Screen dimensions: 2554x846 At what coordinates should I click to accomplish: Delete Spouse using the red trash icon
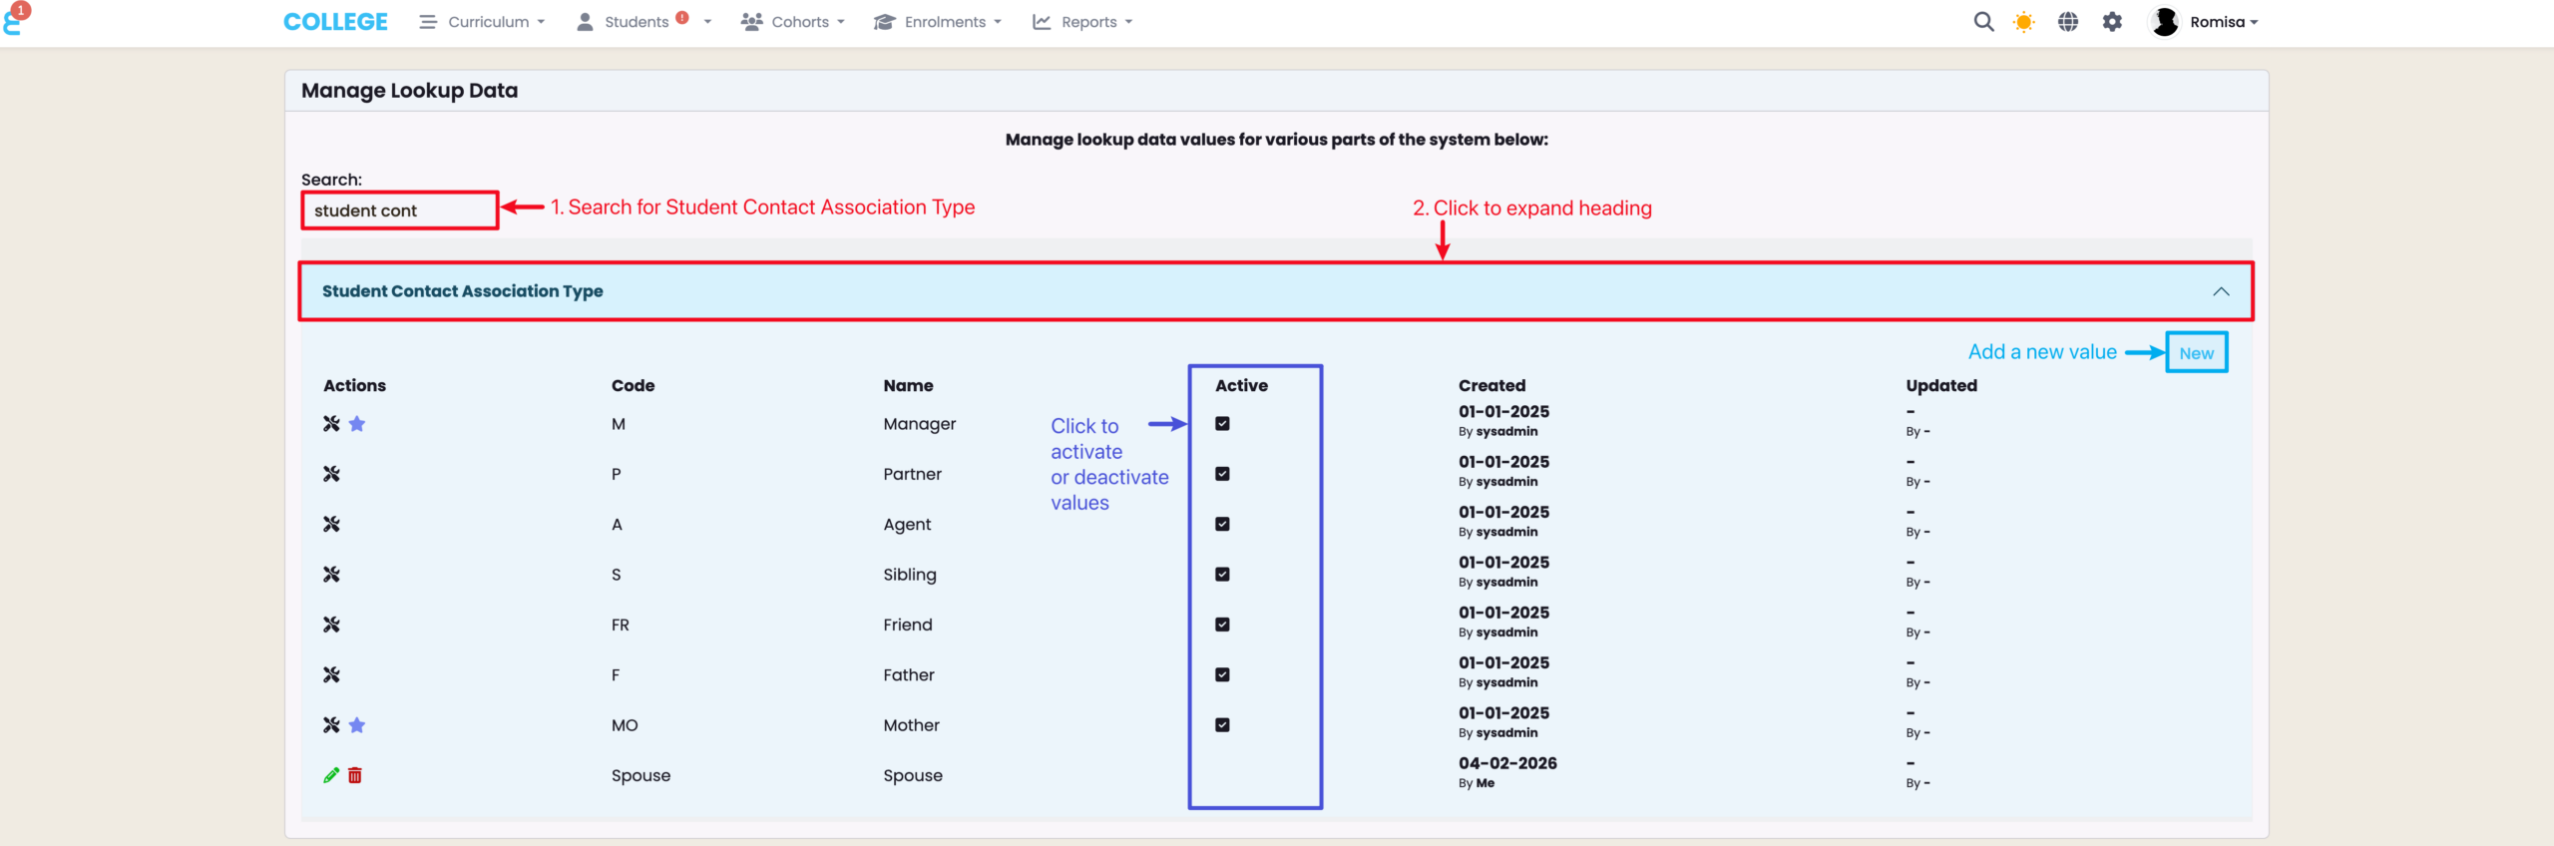point(355,775)
